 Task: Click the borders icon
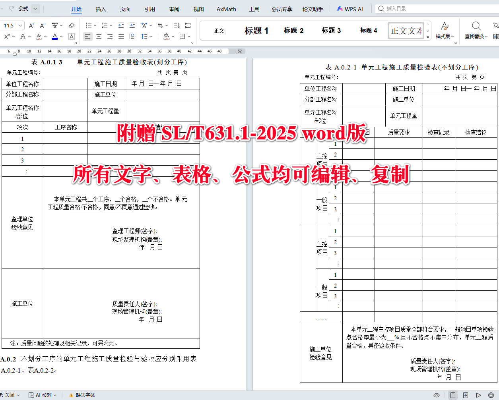182,37
